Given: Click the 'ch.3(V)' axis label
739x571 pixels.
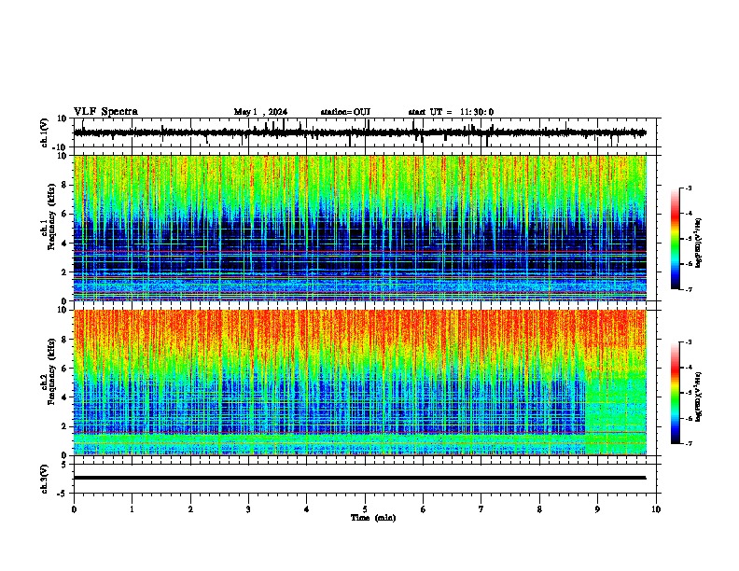Looking at the screenshot, I should [45, 480].
